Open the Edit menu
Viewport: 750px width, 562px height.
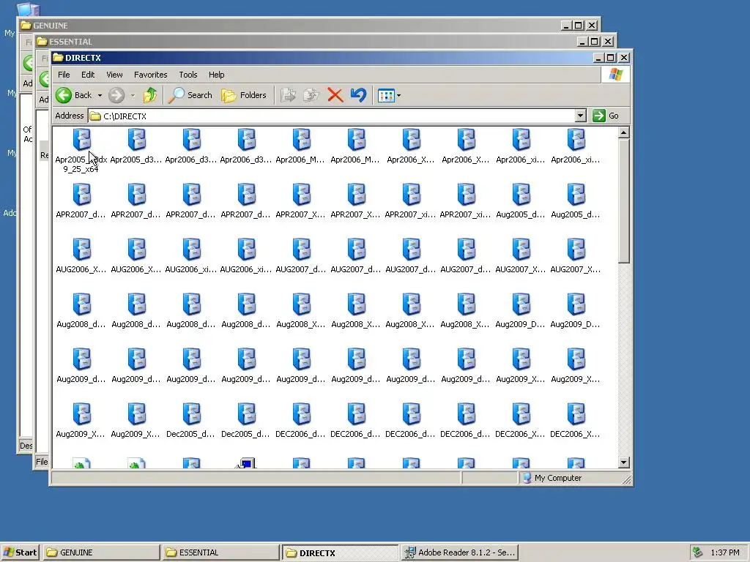tap(88, 75)
